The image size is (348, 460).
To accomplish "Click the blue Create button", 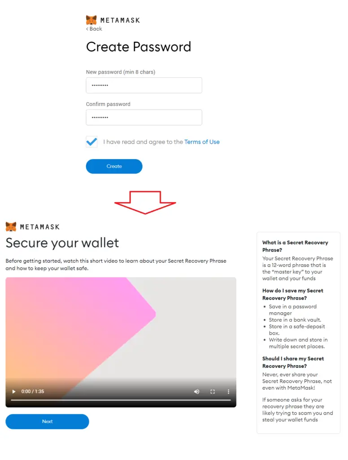I will coord(114,166).
